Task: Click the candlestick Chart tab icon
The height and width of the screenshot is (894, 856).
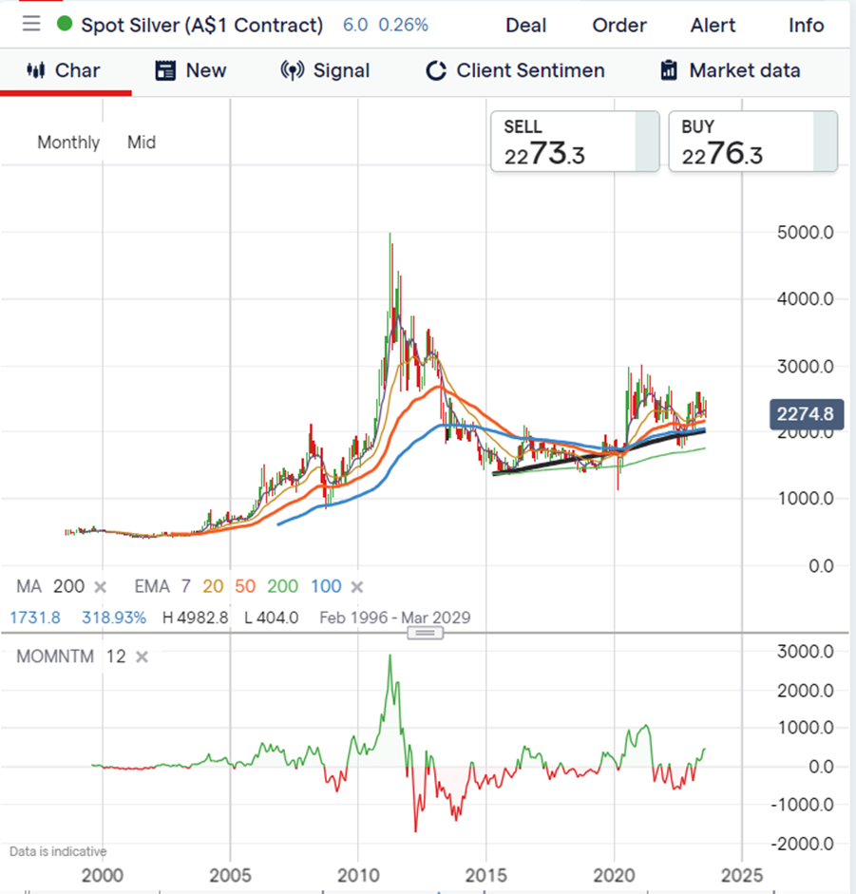Action: (x=36, y=70)
